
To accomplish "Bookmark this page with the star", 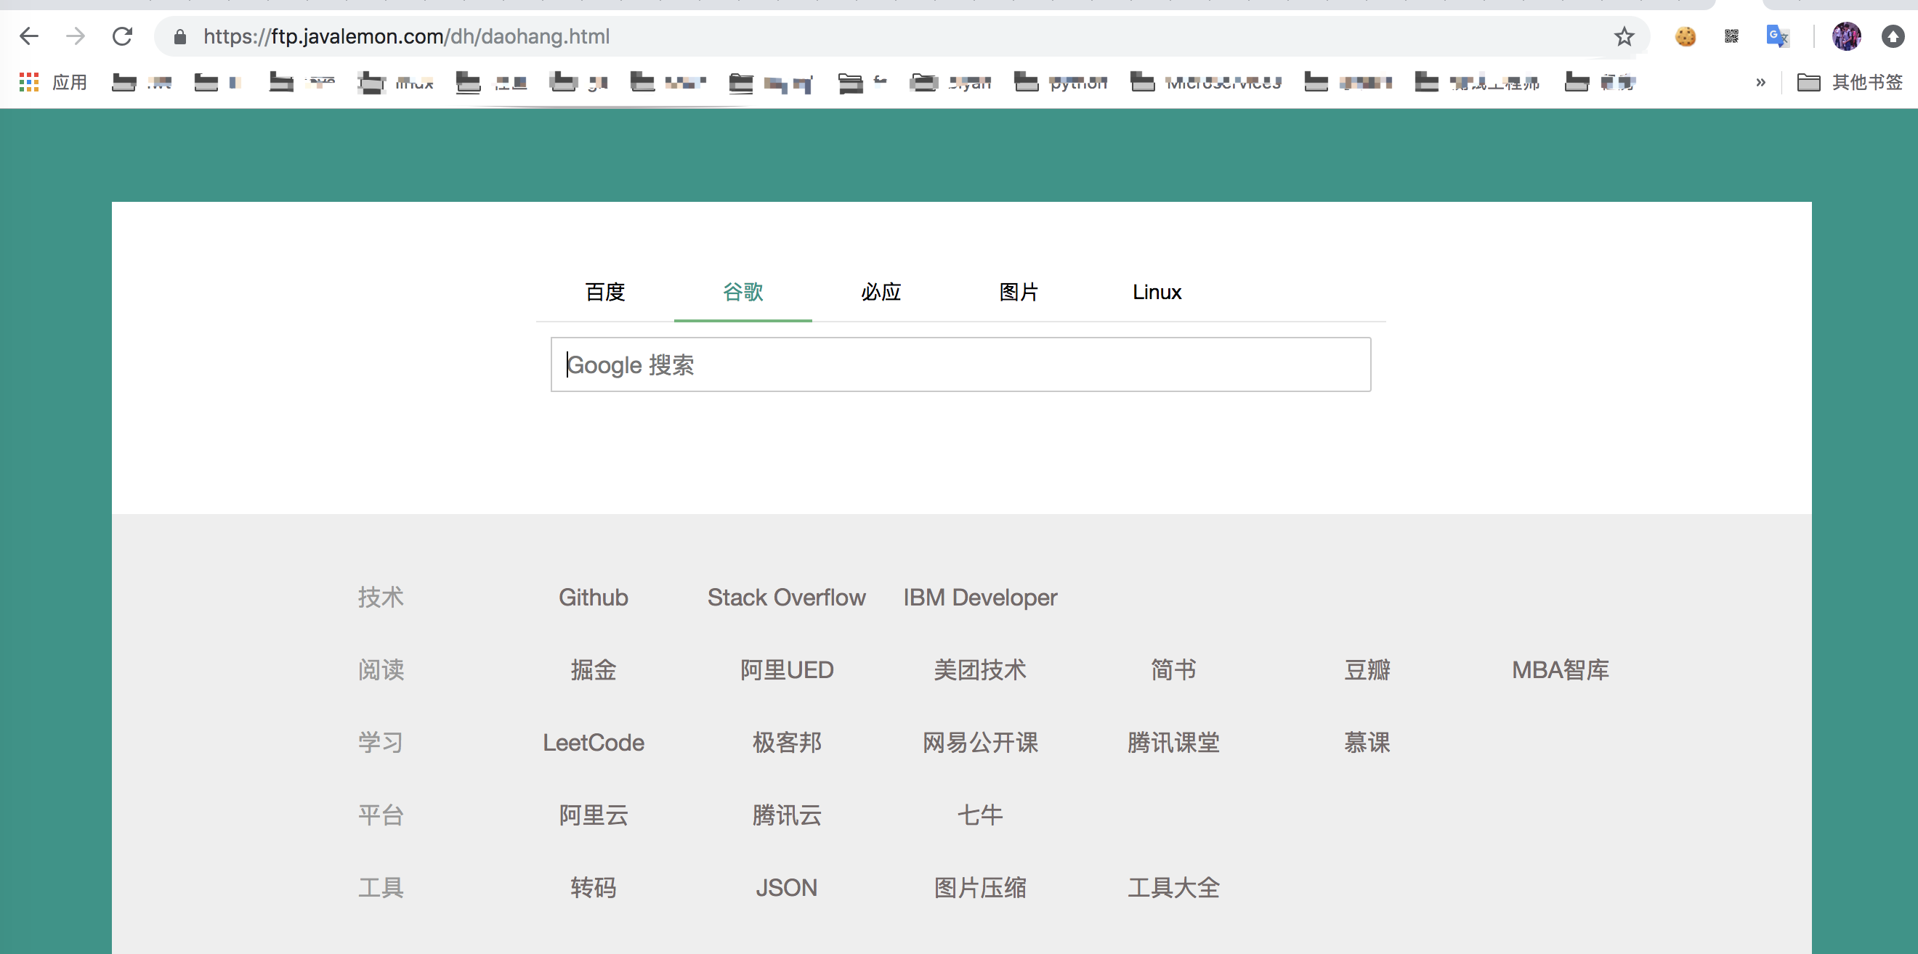I will tap(1624, 36).
